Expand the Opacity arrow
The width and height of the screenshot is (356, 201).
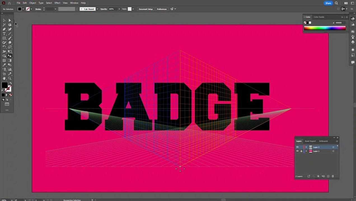tap(119, 9)
